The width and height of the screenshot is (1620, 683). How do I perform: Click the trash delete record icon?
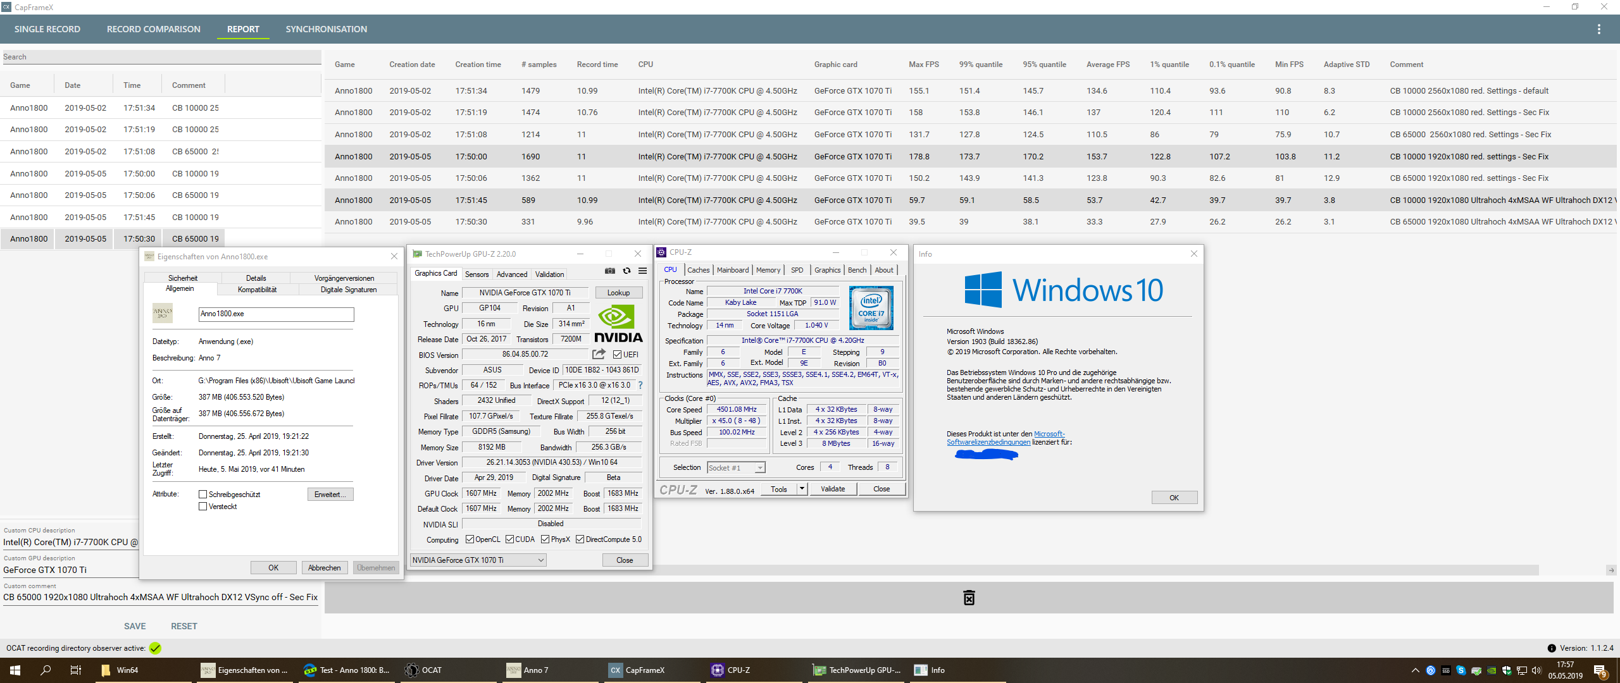coord(969,598)
